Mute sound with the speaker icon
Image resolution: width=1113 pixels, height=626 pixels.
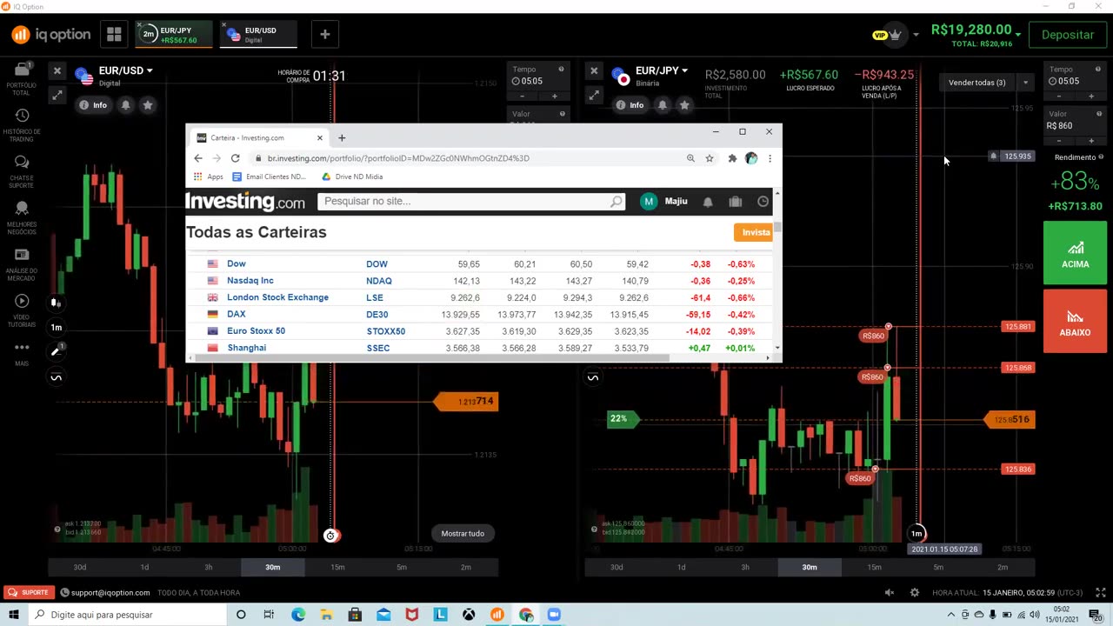889,593
